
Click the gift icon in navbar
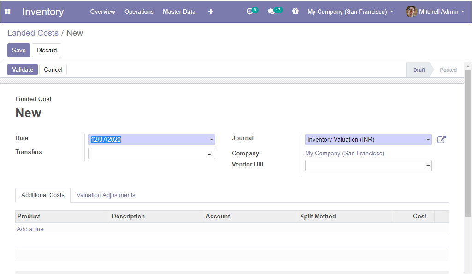[295, 11]
